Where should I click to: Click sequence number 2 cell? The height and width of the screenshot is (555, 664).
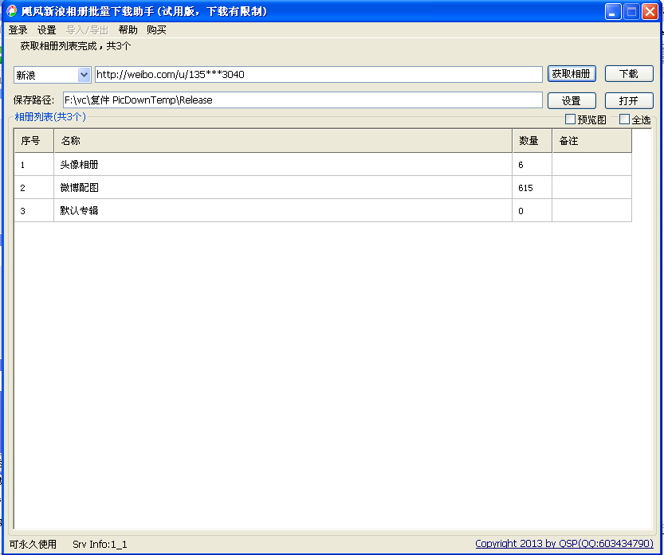click(x=34, y=187)
